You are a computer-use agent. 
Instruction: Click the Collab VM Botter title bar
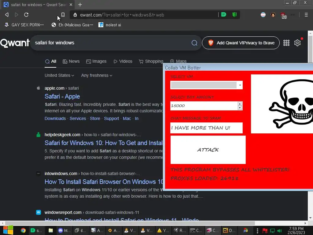coord(238,68)
